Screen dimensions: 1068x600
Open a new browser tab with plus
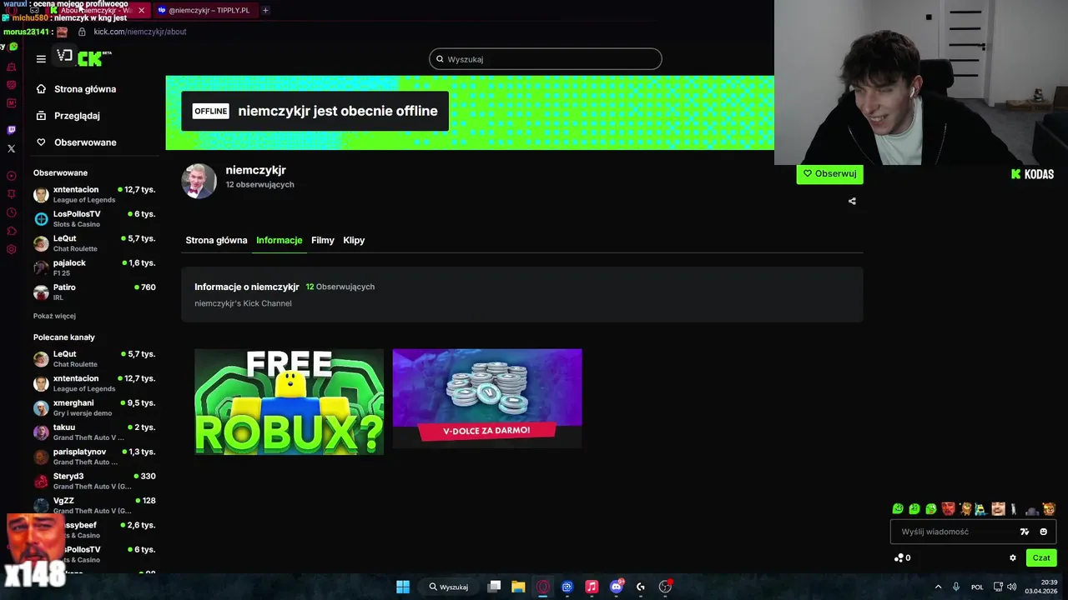tap(265, 10)
